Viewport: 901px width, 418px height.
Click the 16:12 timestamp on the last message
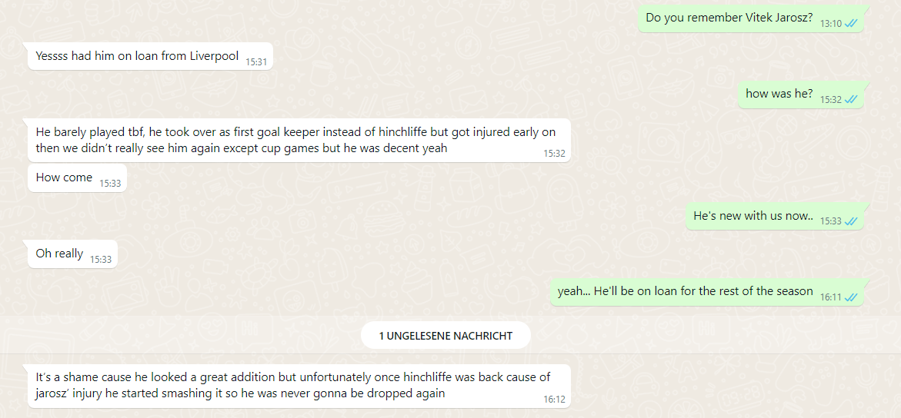tap(554, 399)
